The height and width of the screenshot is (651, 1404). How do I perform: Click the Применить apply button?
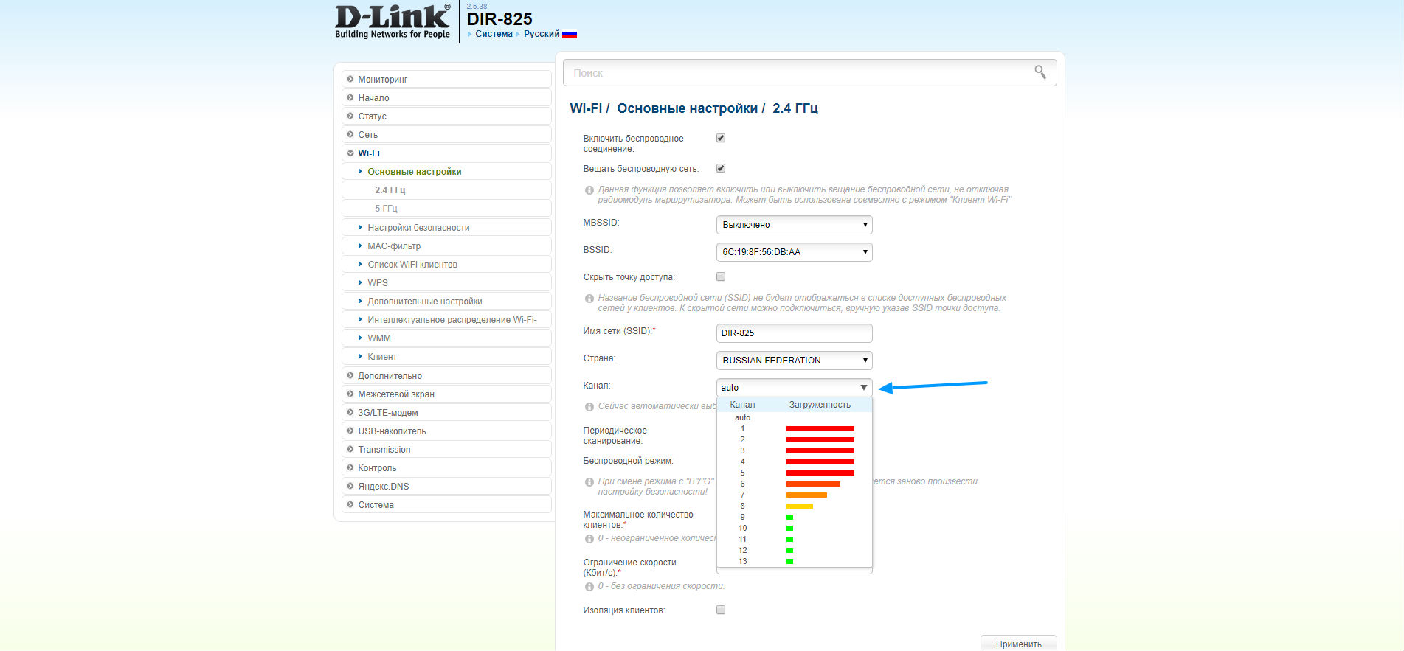(1018, 643)
